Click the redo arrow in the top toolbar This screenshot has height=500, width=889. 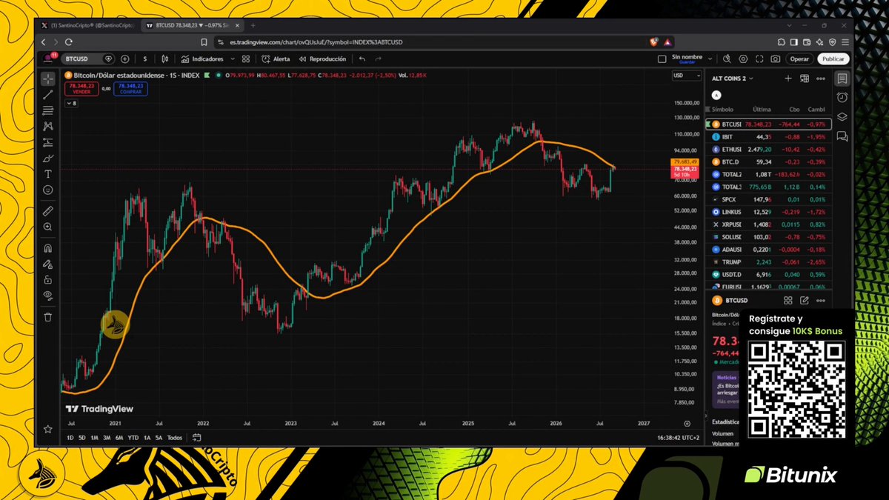point(379,59)
